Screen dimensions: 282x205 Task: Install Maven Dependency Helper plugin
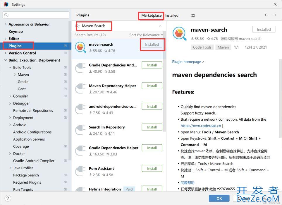(152, 86)
